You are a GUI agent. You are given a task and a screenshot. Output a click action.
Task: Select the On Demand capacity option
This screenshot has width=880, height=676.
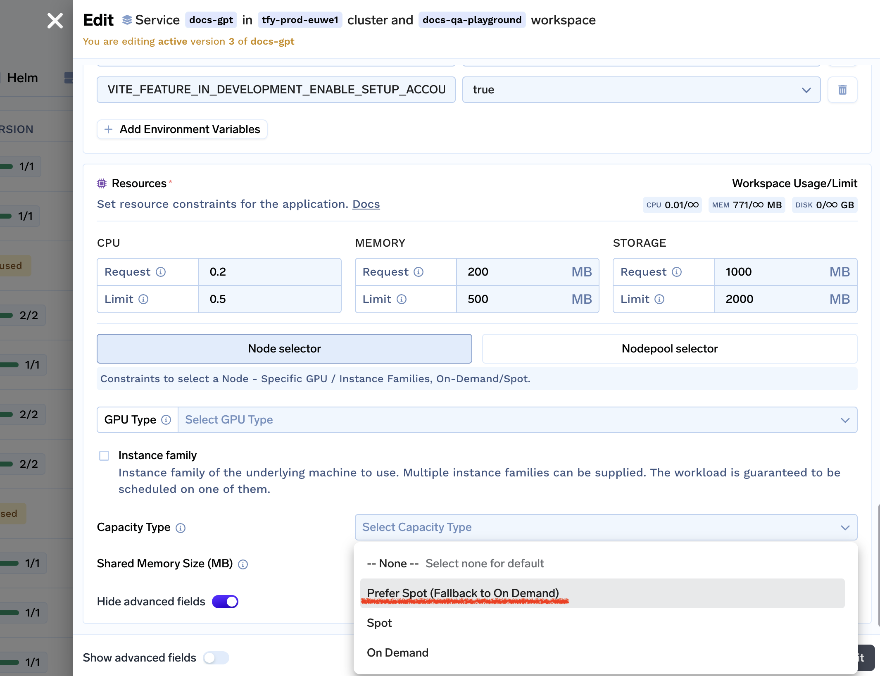(397, 652)
